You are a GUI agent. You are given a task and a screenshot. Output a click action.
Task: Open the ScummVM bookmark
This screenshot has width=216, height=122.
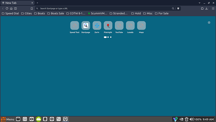tap(98, 14)
